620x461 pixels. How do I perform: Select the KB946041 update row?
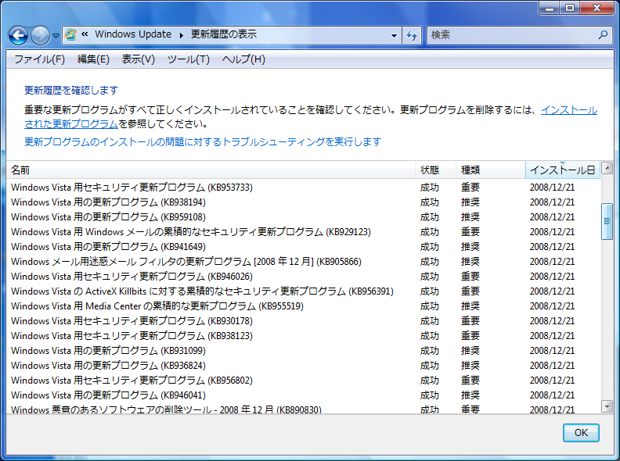[x=303, y=395]
